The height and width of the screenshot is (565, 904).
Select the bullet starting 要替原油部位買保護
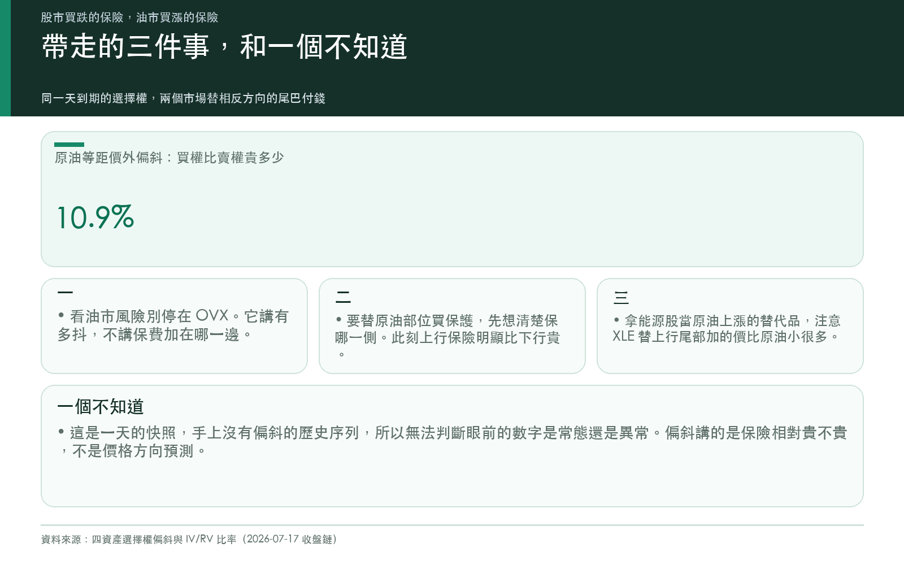pos(447,337)
